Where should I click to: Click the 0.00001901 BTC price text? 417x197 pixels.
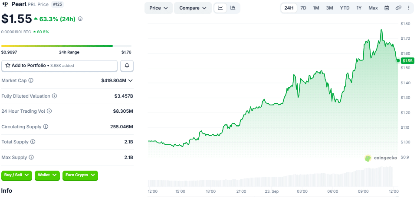(16, 32)
